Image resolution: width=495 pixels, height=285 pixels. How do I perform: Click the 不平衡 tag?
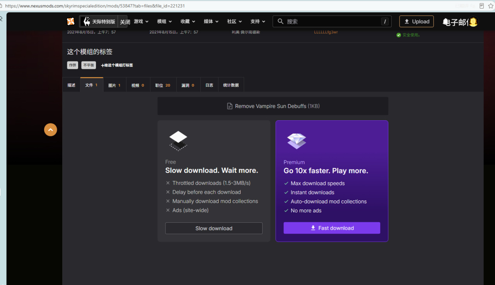89,65
